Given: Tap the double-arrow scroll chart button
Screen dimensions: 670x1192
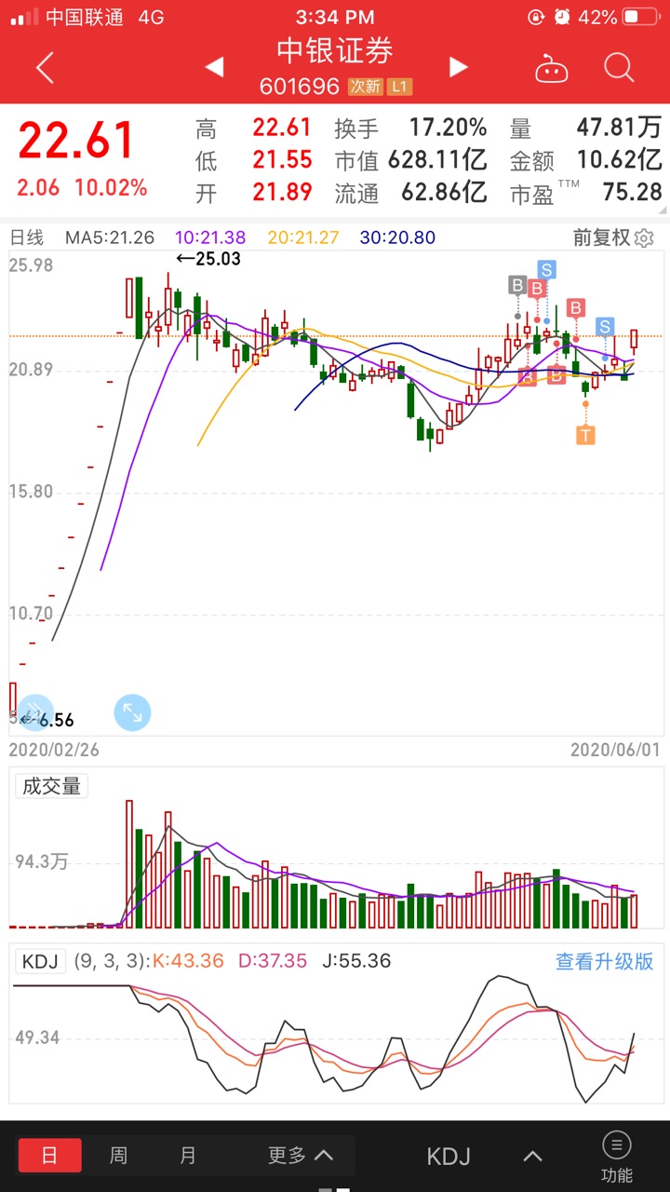Looking at the screenshot, I should (x=35, y=712).
